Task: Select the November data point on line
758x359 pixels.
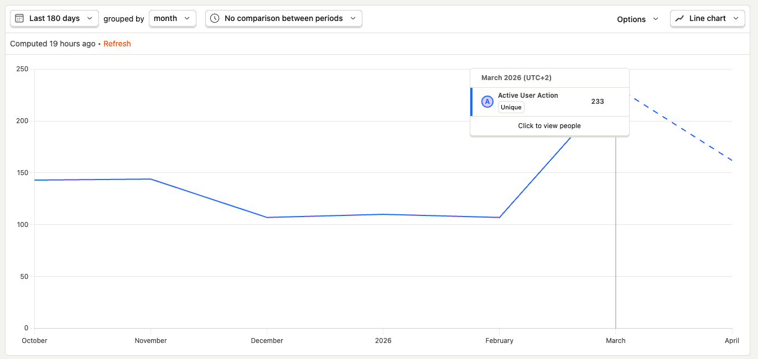Action: tap(151, 179)
